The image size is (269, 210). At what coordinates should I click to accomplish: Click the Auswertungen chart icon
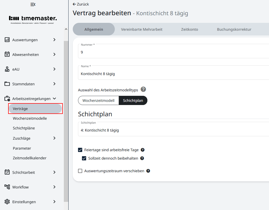pyautogui.click(x=7, y=40)
